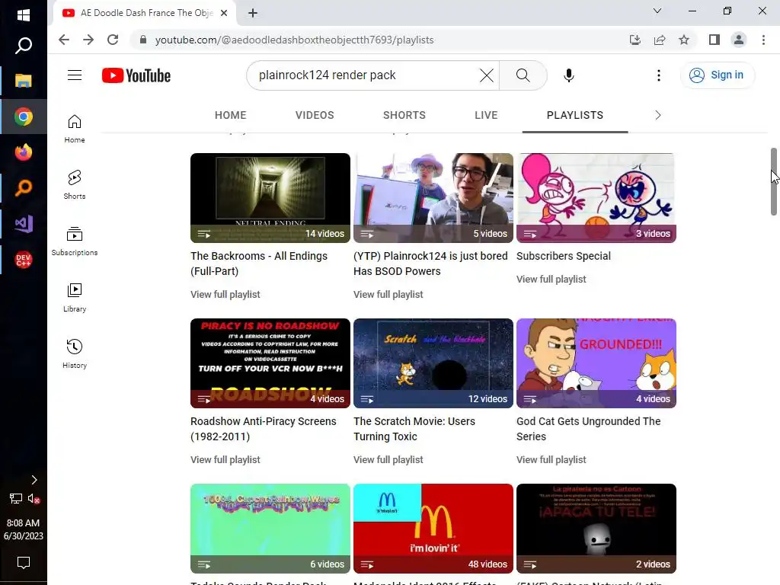The height and width of the screenshot is (585, 780).
Task: Share this page via the share icon
Action: tap(660, 40)
